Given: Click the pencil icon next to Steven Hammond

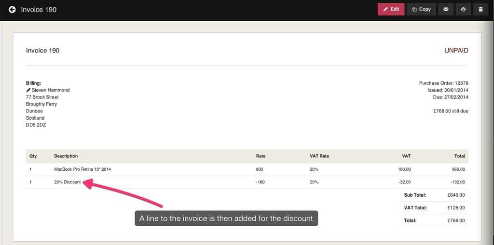Looking at the screenshot, I should coord(28,90).
